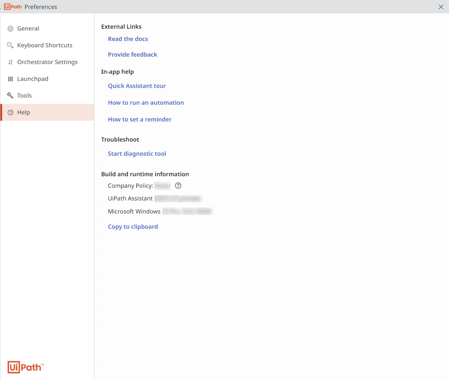
Task: Click the Help question mark icon in sidebar
Action: coord(10,113)
